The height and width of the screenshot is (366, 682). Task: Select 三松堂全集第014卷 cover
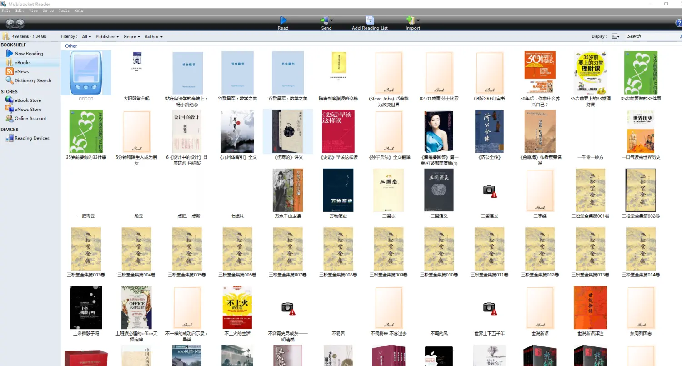tap(641, 249)
